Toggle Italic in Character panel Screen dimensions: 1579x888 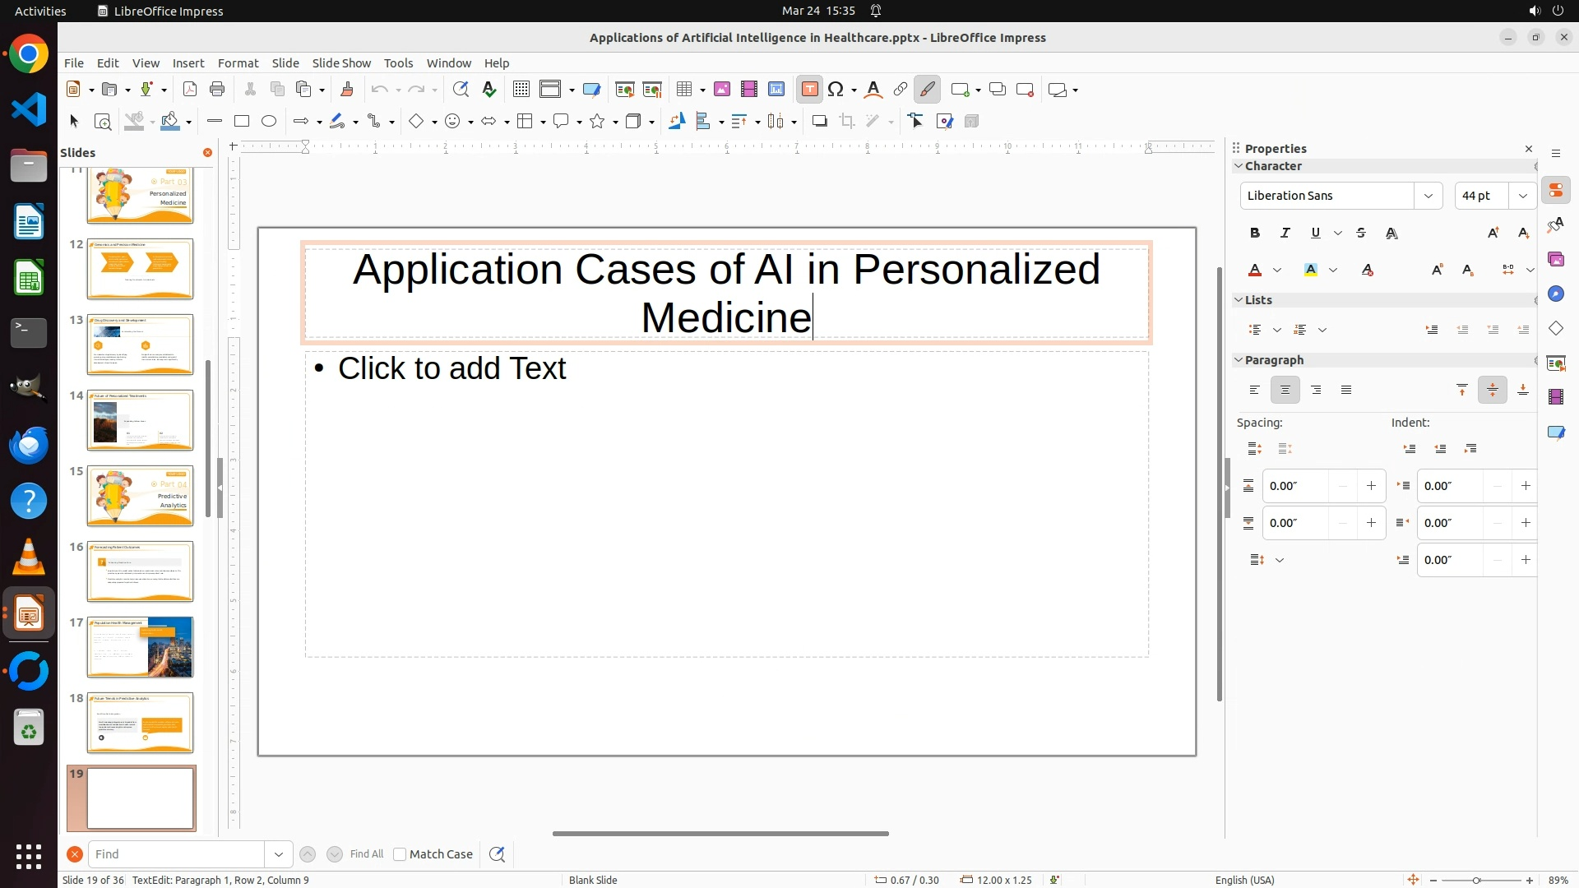click(1285, 234)
